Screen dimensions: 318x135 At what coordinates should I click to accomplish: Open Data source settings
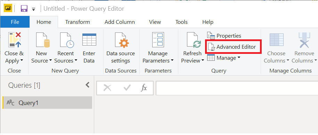121,48
